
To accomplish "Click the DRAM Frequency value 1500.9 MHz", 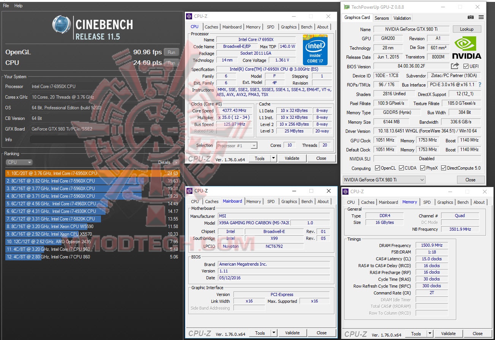I will point(432,246).
